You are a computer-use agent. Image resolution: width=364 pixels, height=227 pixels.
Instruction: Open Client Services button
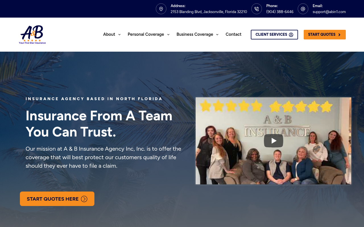tap(274, 35)
